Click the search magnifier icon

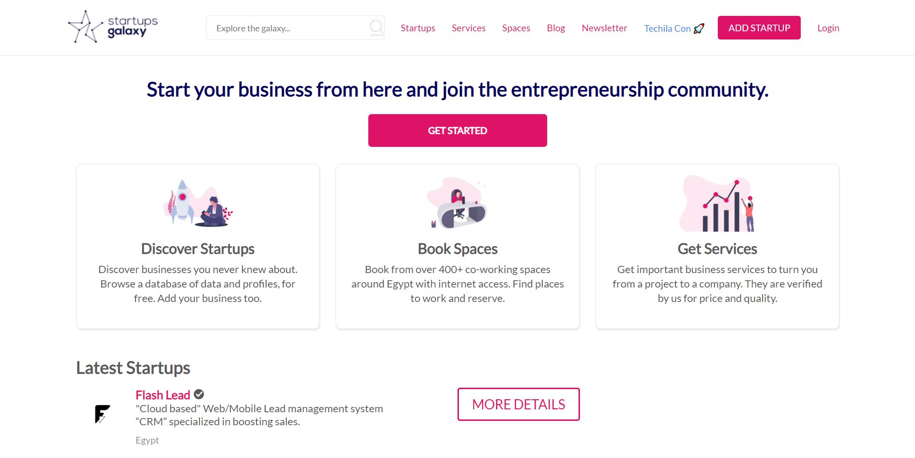coord(376,27)
